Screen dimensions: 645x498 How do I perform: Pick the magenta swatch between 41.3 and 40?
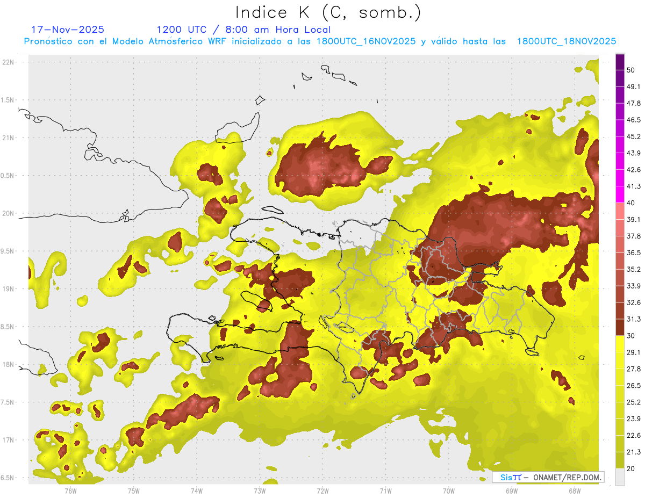click(620, 194)
